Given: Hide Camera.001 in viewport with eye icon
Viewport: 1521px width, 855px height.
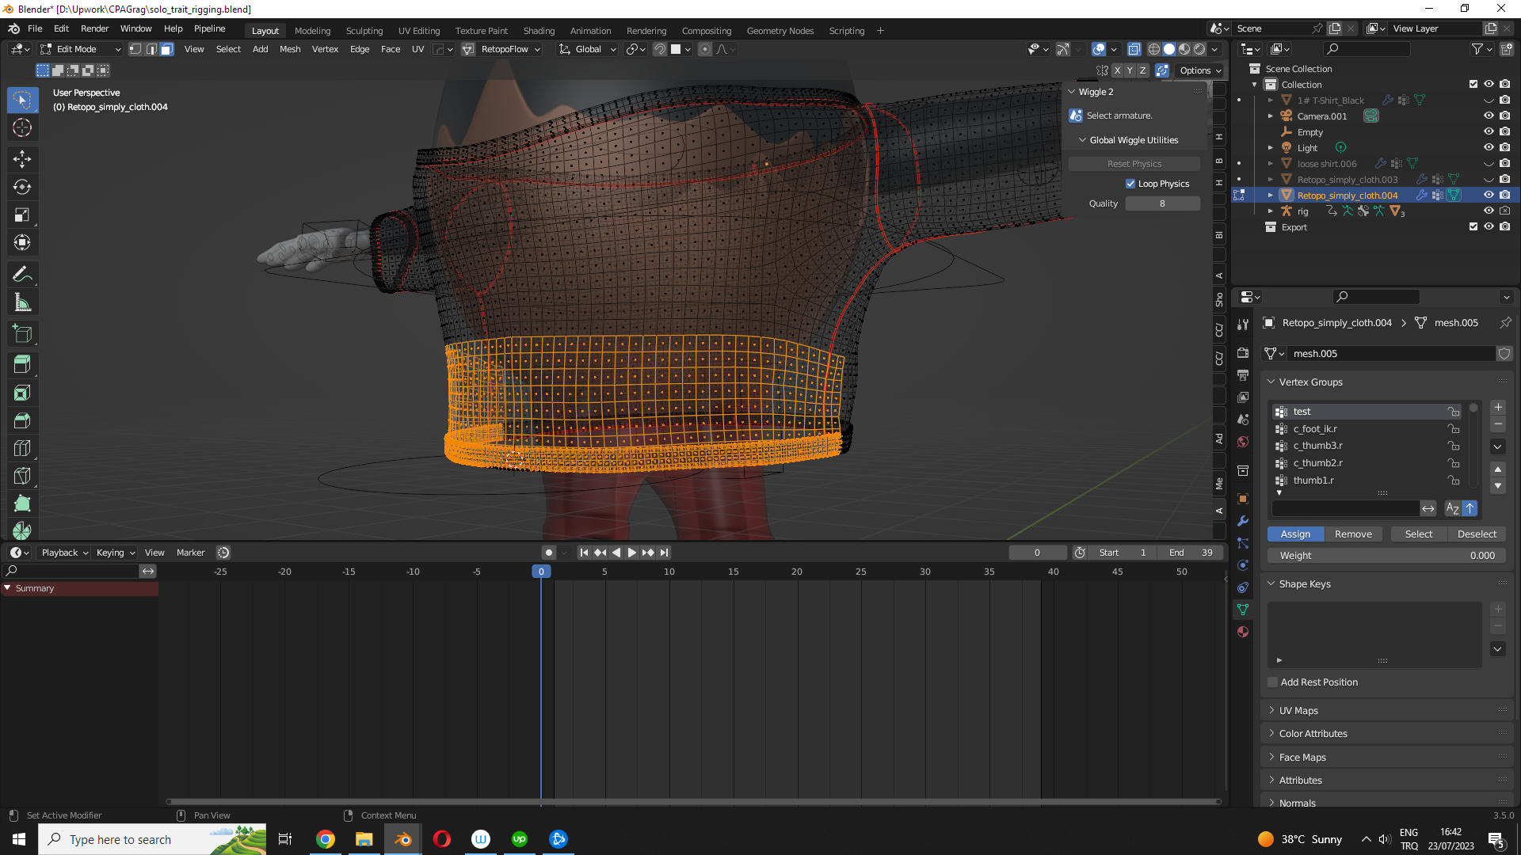Looking at the screenshot, I should pos(1489,116).
